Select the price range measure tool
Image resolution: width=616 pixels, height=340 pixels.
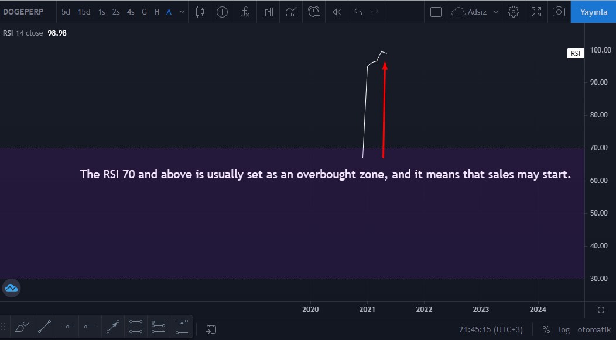pyautogui.click(x=182, y=327)
